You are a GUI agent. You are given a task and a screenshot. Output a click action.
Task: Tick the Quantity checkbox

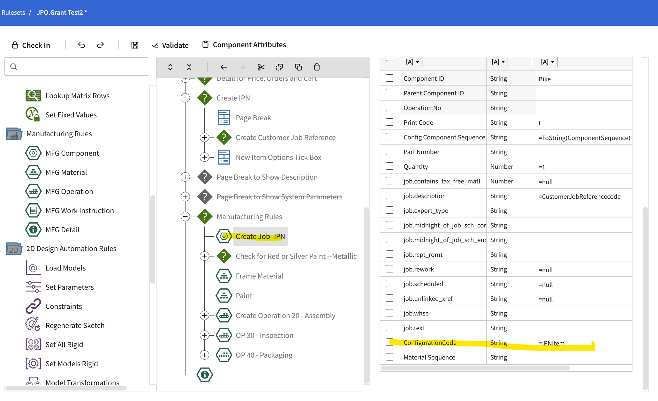tap(390, 166)
